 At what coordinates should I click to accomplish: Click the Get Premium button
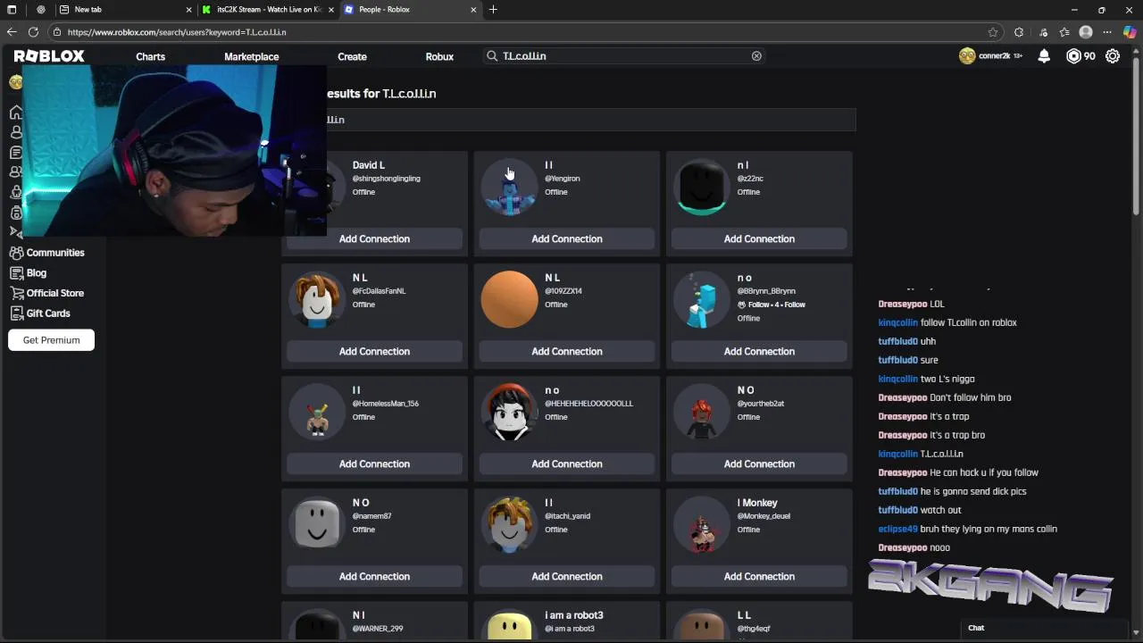pos(51,340)
